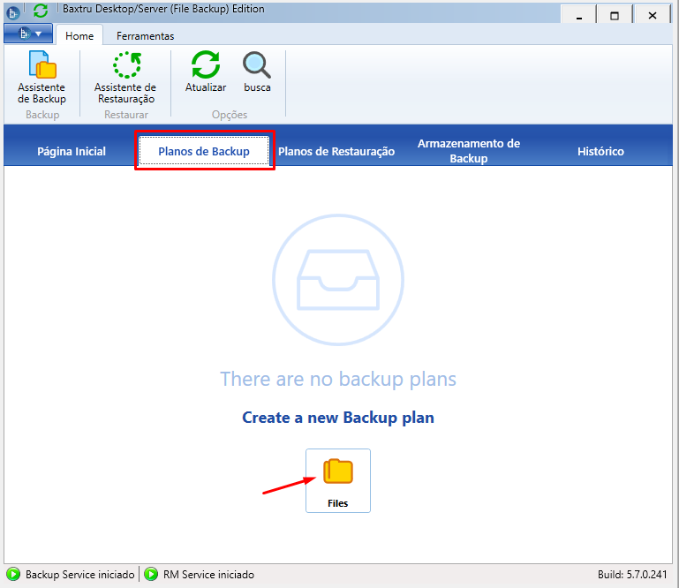
Task: Click the Backup Service iniciado status text
Action: click(79, 575)
